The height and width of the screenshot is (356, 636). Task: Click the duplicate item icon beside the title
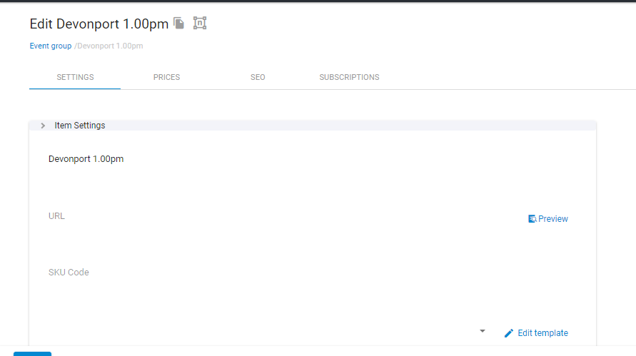coord(179,24)
